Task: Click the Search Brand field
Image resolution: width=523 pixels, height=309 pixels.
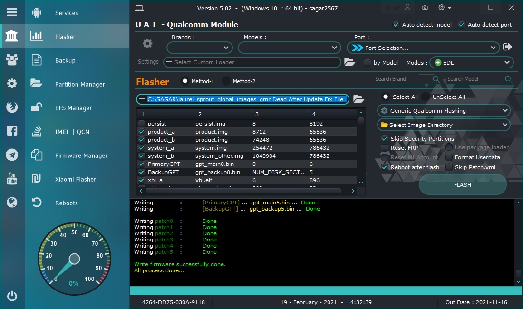Action: tap(403, 79)
